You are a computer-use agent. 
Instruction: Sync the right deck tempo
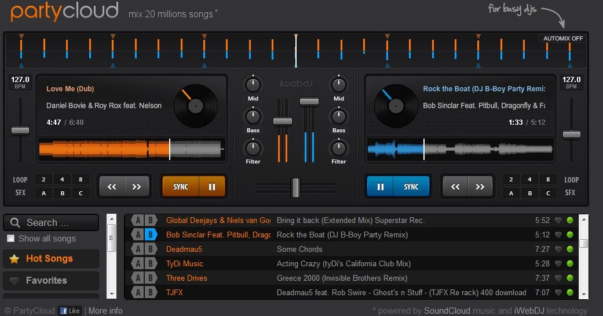coord(411,187)
